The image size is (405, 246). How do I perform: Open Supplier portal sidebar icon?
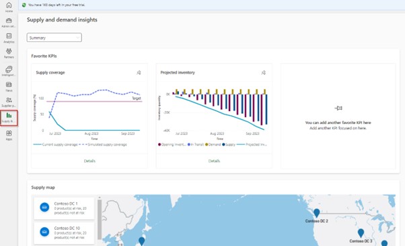click(x=9, y=100)
